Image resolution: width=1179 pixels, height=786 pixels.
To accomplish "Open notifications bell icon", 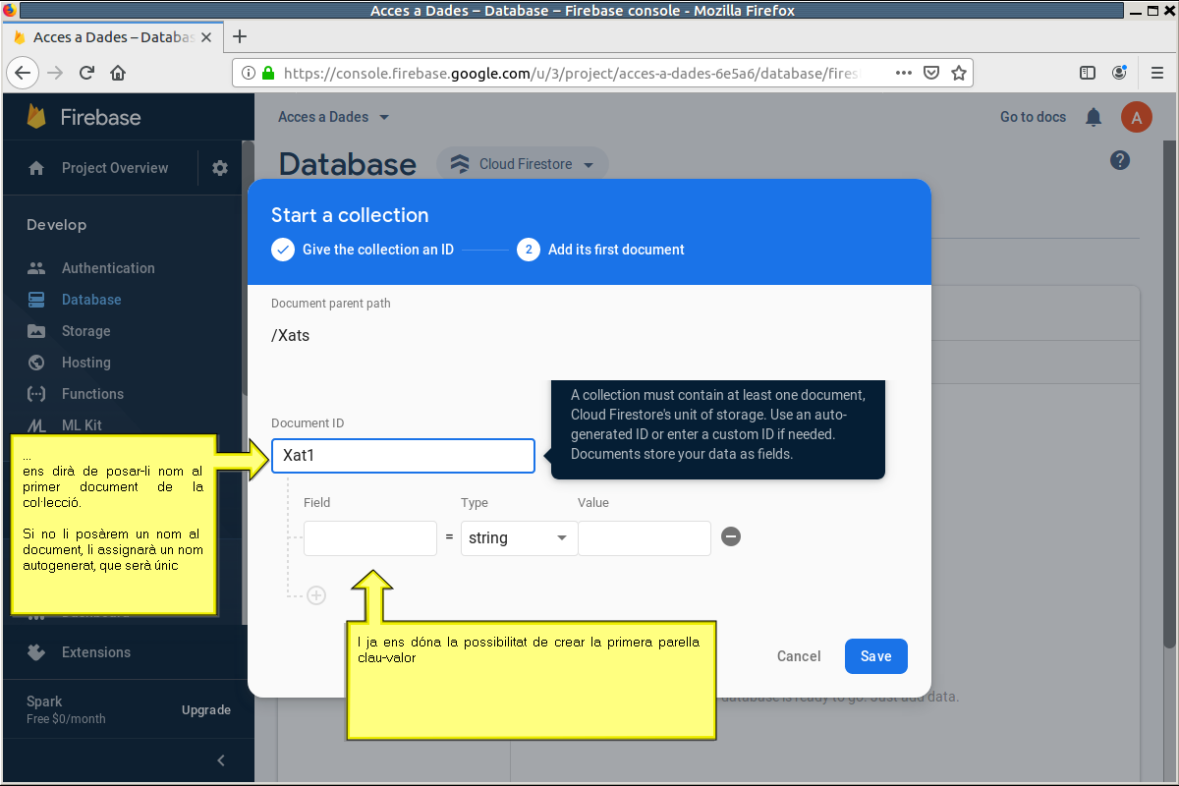I will pos(1094,117).
